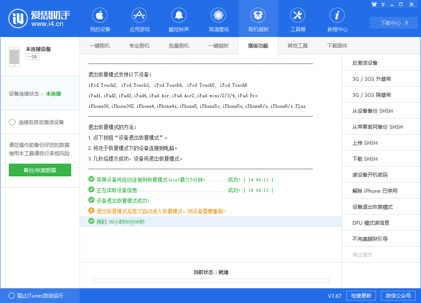The height and width of the screenshot is (303, 421).
Task: Click the 未连接 status text
Action: [x=53, y=94]
